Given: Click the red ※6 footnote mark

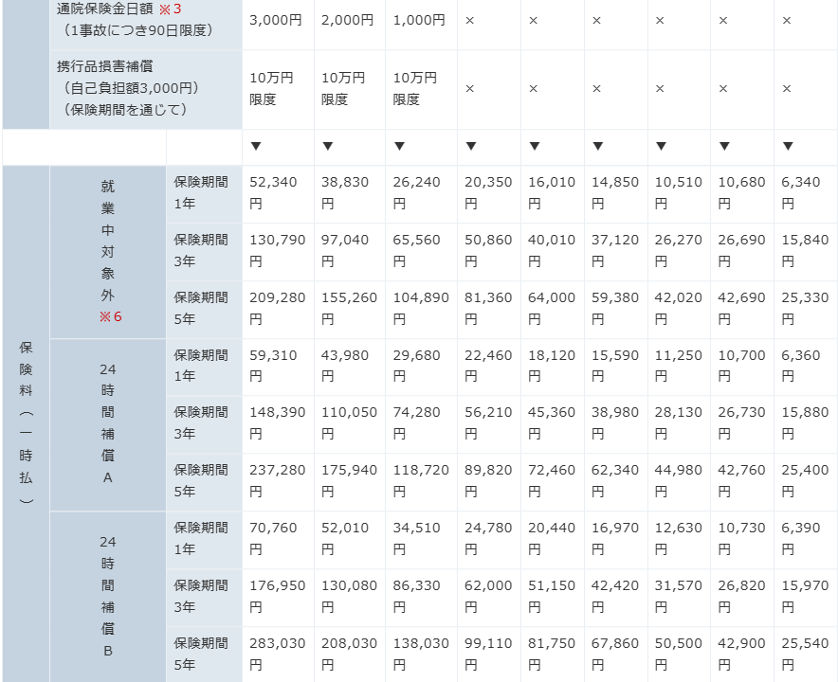Looking at the screenshot, I should pyautogui.click(x=111, y=316).
